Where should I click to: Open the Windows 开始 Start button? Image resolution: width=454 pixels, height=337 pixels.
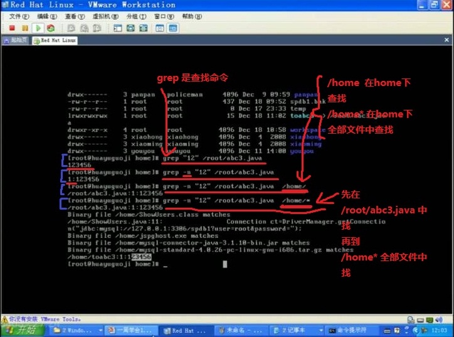[x=23, y=330]
